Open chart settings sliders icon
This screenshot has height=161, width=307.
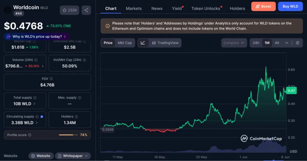pos(297,43)
